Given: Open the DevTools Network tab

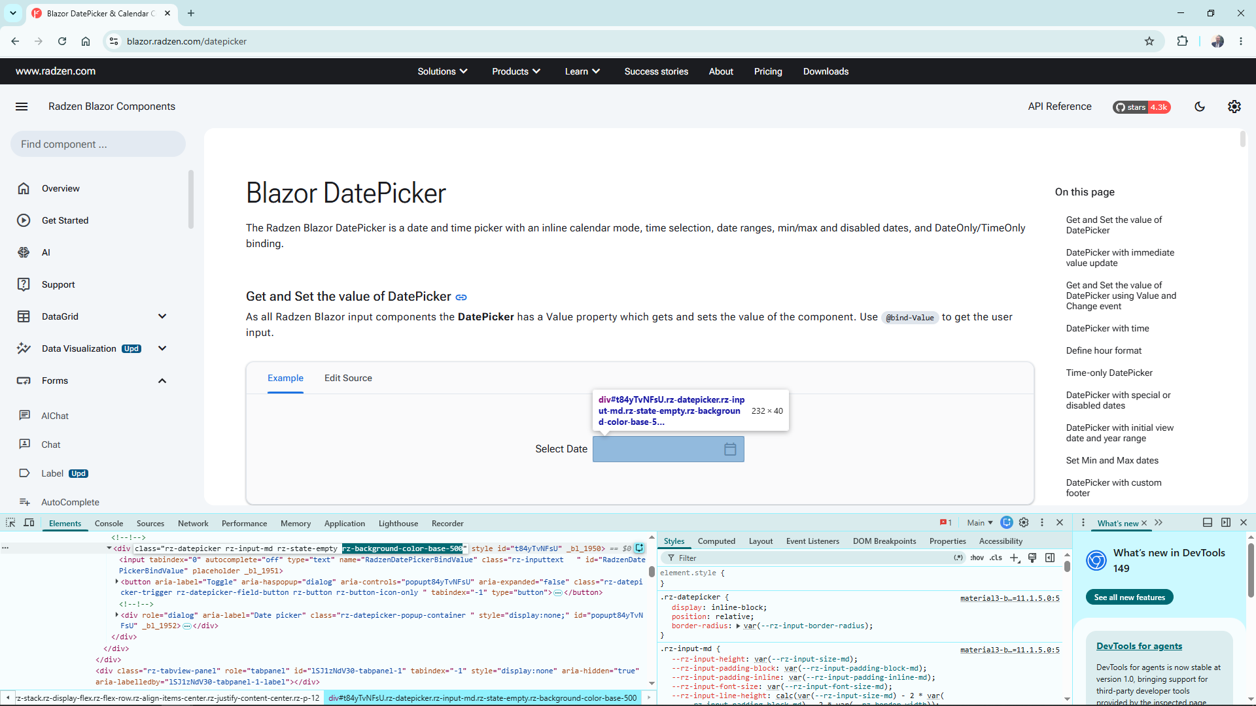Looking at the screenshot, I should click(193, 524).
